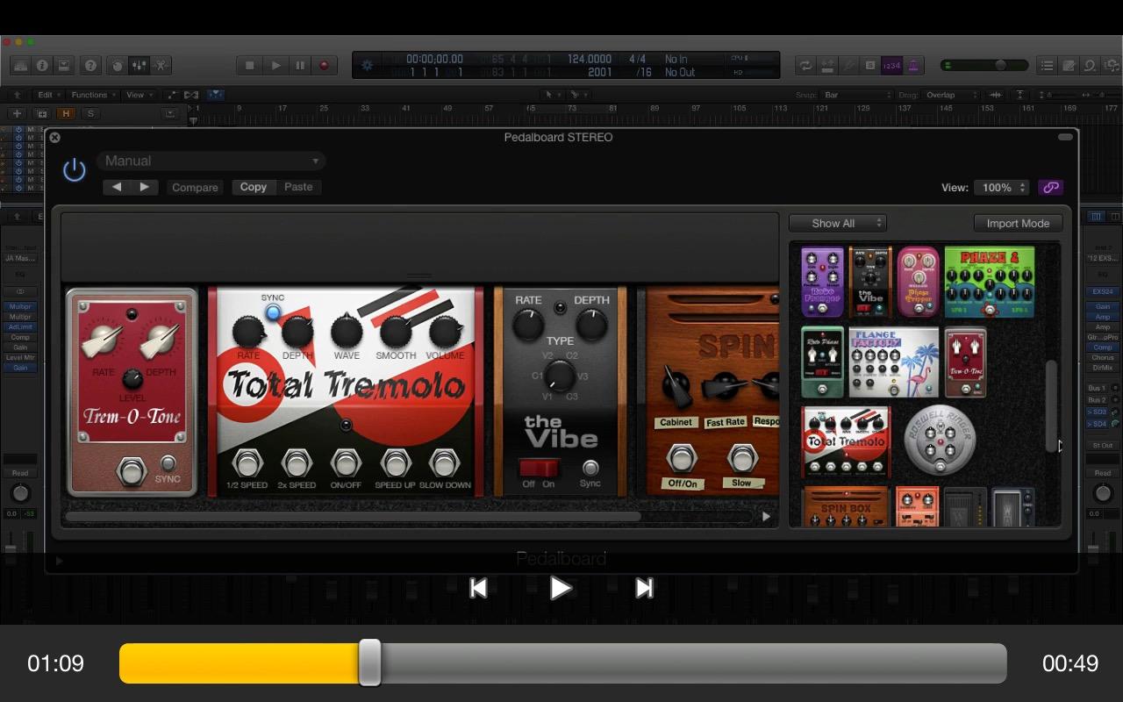
Task: Skip to next video with forward icon
Action: tap(644, 588)
